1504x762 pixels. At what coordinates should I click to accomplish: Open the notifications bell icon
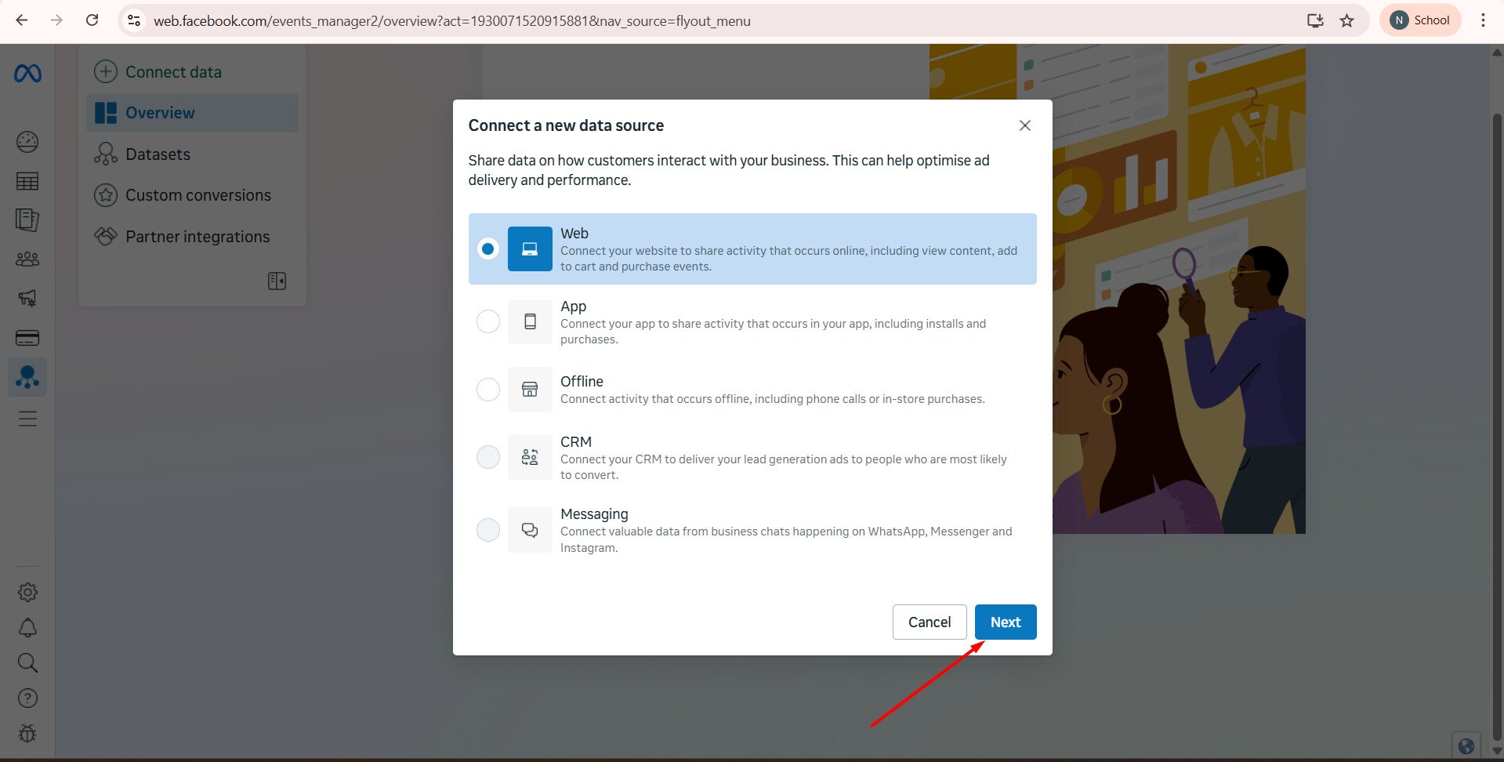click(x=27, y=628)
